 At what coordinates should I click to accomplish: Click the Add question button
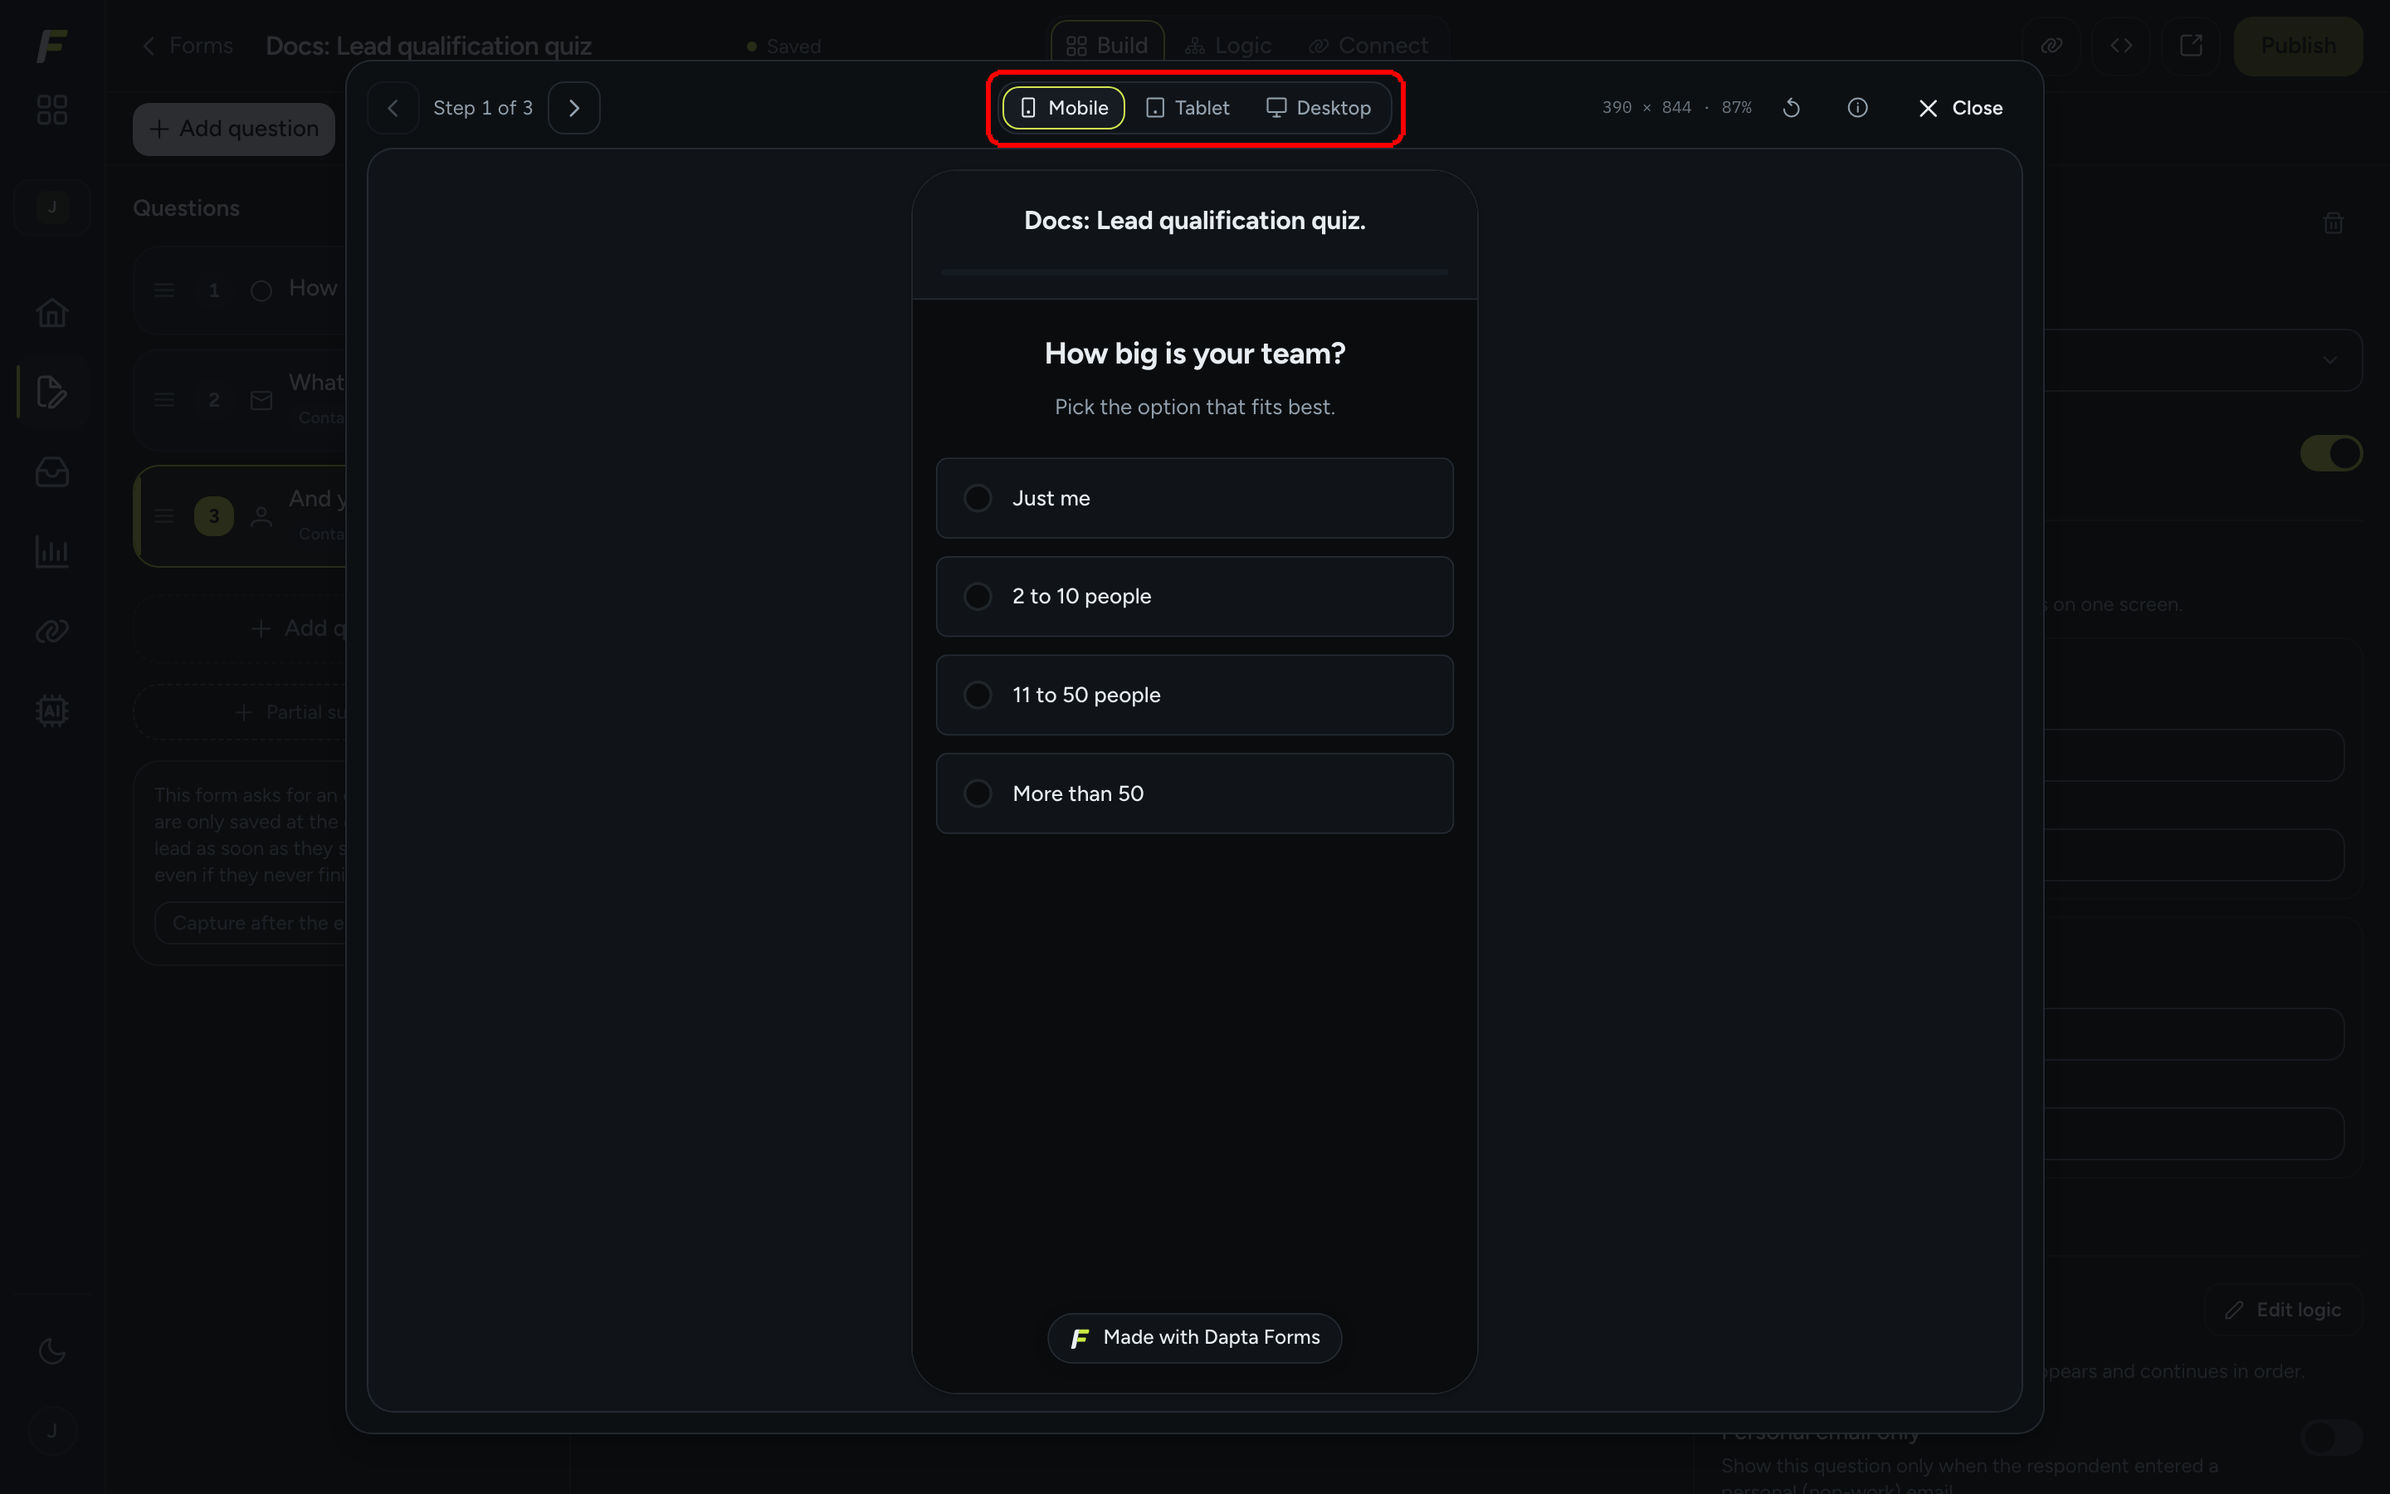234,129
